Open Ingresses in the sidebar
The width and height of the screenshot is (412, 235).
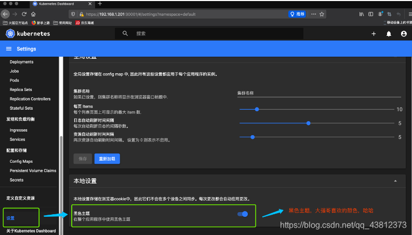pos(18,130)
